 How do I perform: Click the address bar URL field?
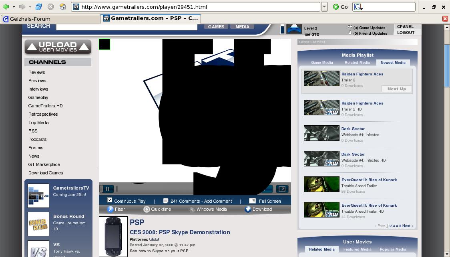tap(195, 7)
